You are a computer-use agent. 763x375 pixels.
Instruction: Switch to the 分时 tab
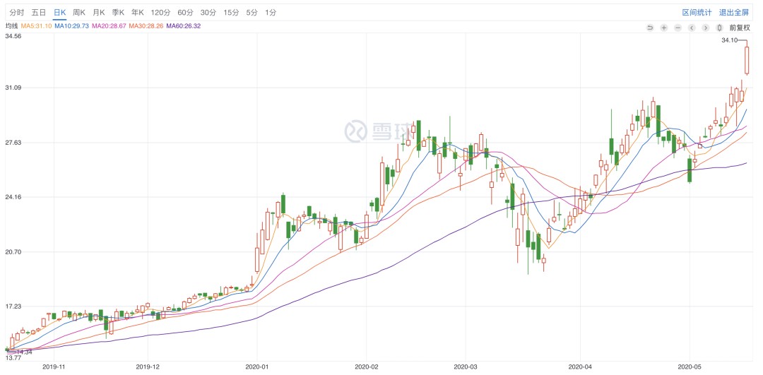[16, 13]
